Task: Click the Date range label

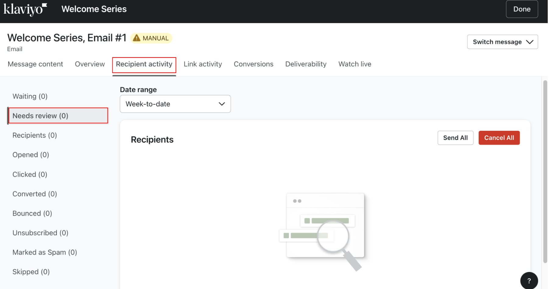Action: (138, 90)
